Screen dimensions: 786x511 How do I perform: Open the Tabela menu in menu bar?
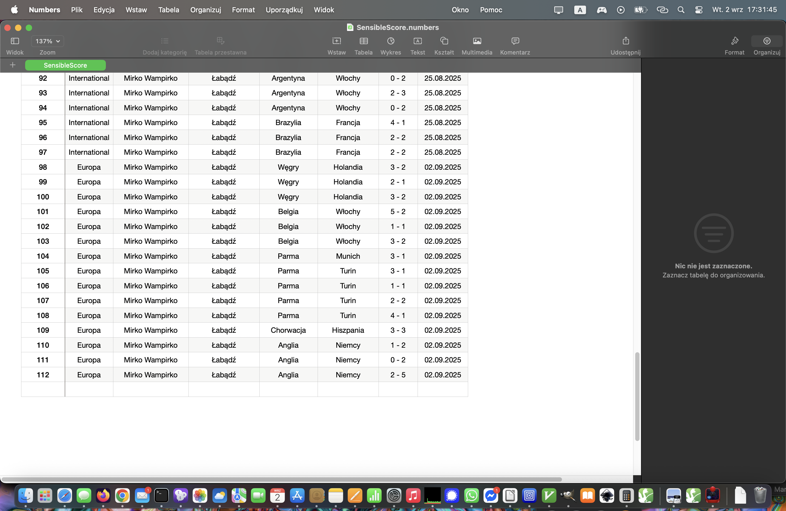click(168, 10)
